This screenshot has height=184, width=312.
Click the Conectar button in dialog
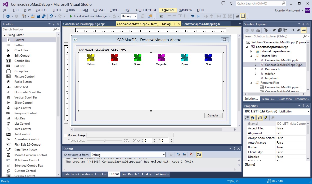(x=213, y=115)
